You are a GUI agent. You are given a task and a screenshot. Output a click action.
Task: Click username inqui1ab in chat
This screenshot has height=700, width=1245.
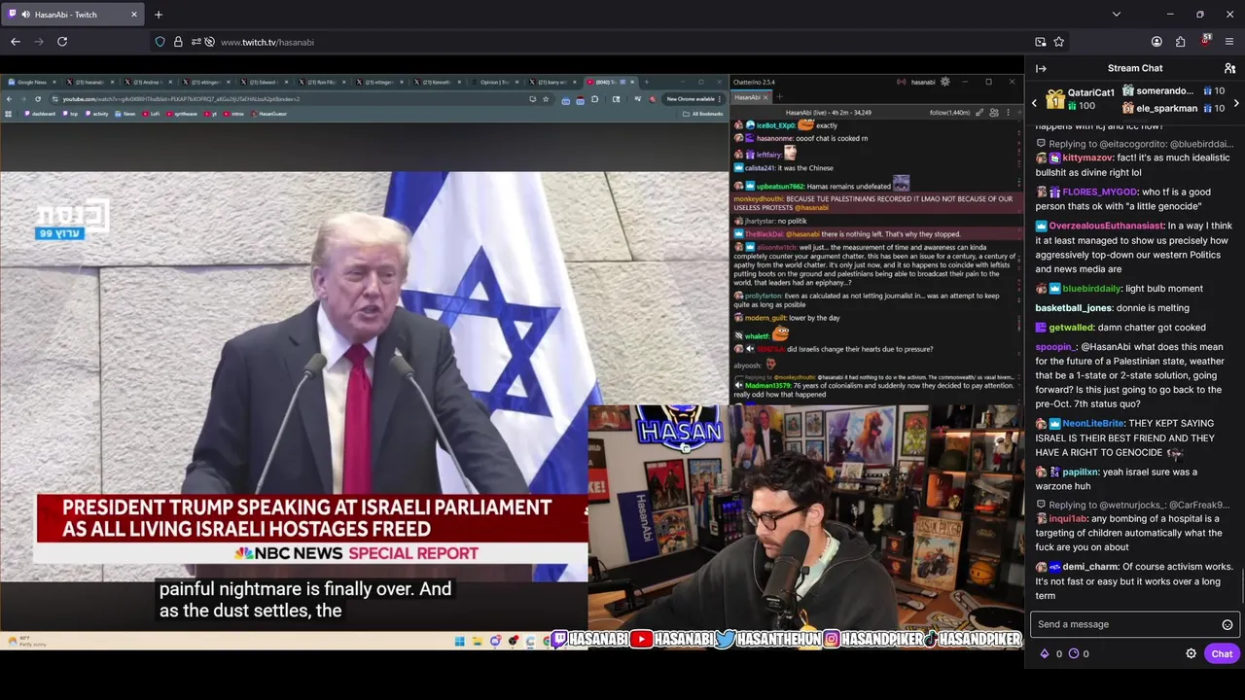click(x=1068, y=518)
